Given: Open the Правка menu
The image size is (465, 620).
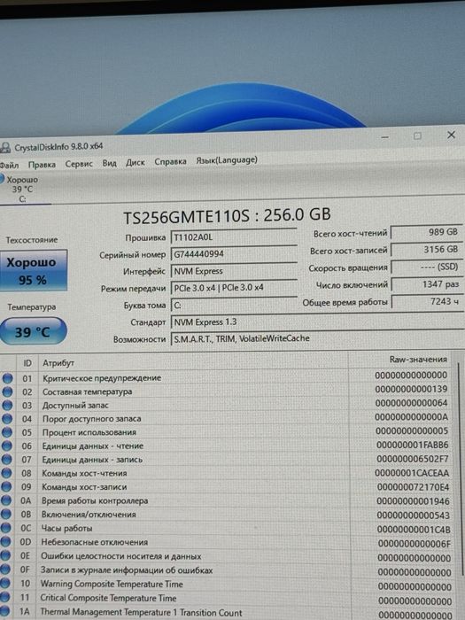Looking at the screenshot, I should click(42, 165).
